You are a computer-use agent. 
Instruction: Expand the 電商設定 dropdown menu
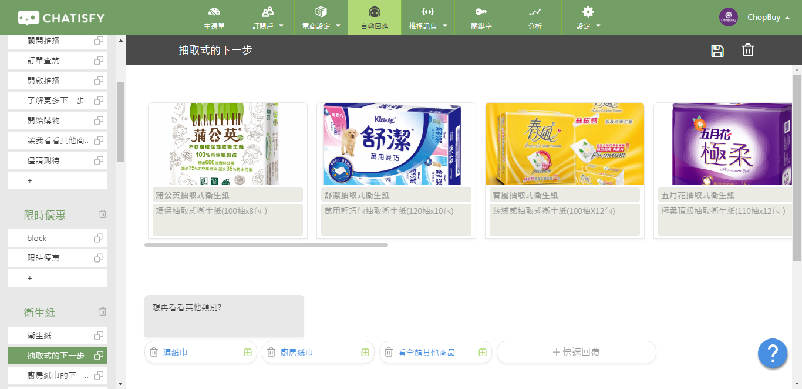click(x=321, y=18)
